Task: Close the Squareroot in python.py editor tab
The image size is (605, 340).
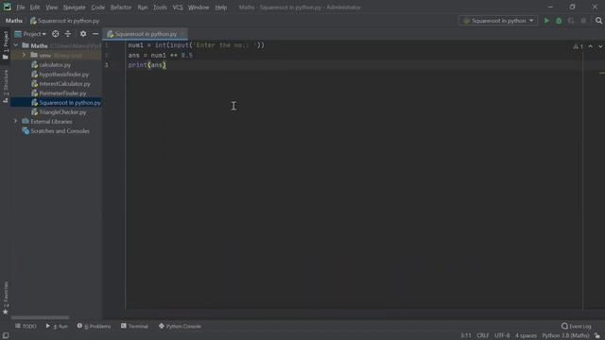Action: [182, 34]
